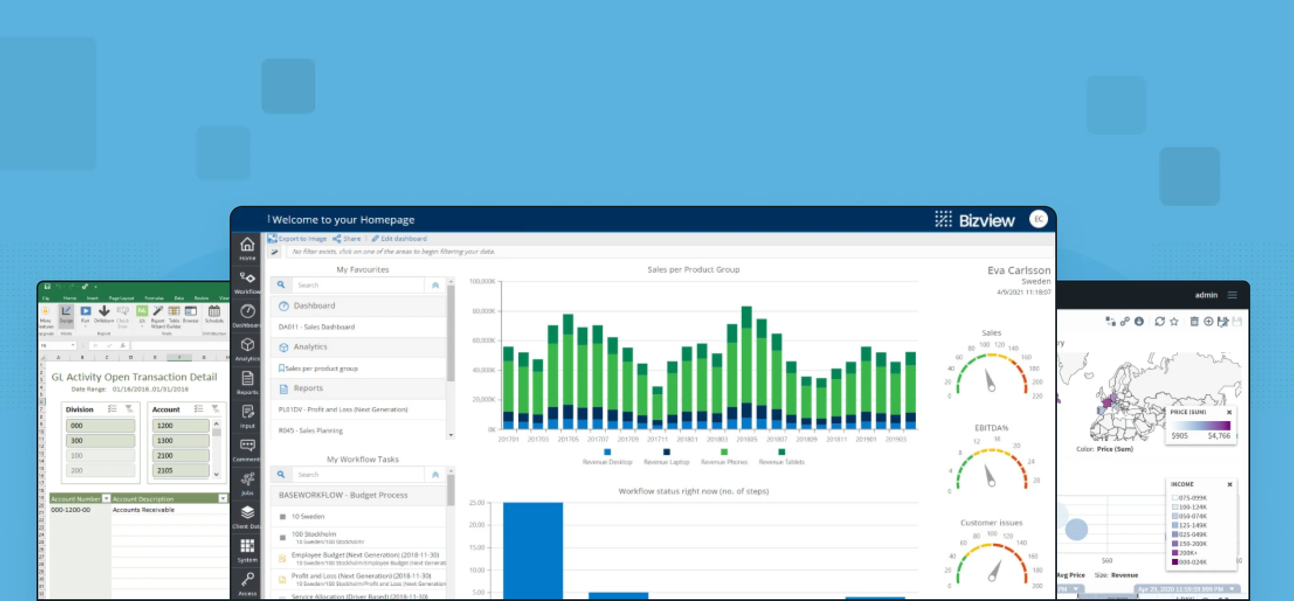Expand the Account slicer scroll down arrow

pos(216,474)
